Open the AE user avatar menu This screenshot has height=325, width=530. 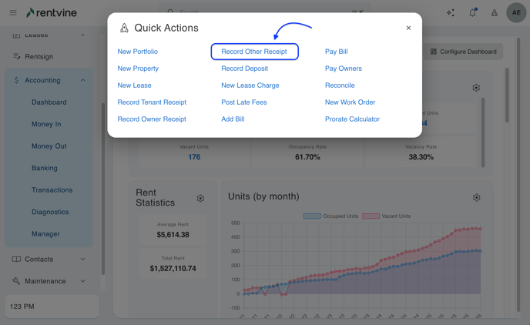(x=516, y=12)
